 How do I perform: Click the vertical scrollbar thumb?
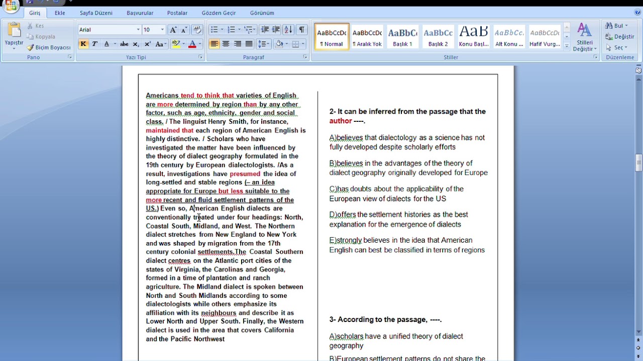[638, 163]
